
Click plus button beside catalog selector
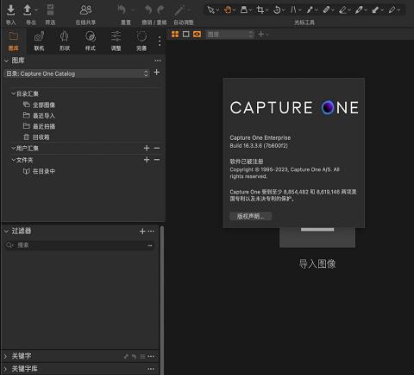(x=157, y=73)
